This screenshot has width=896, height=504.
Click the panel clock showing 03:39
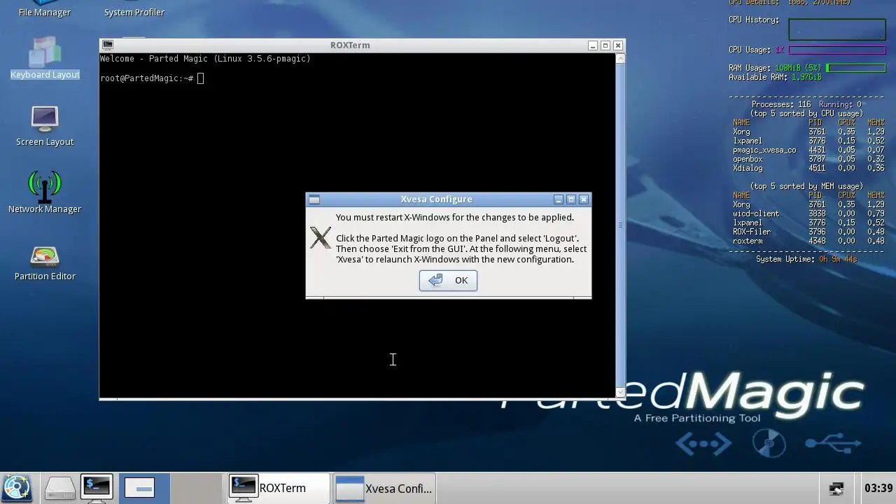click(x=878, y=488)
